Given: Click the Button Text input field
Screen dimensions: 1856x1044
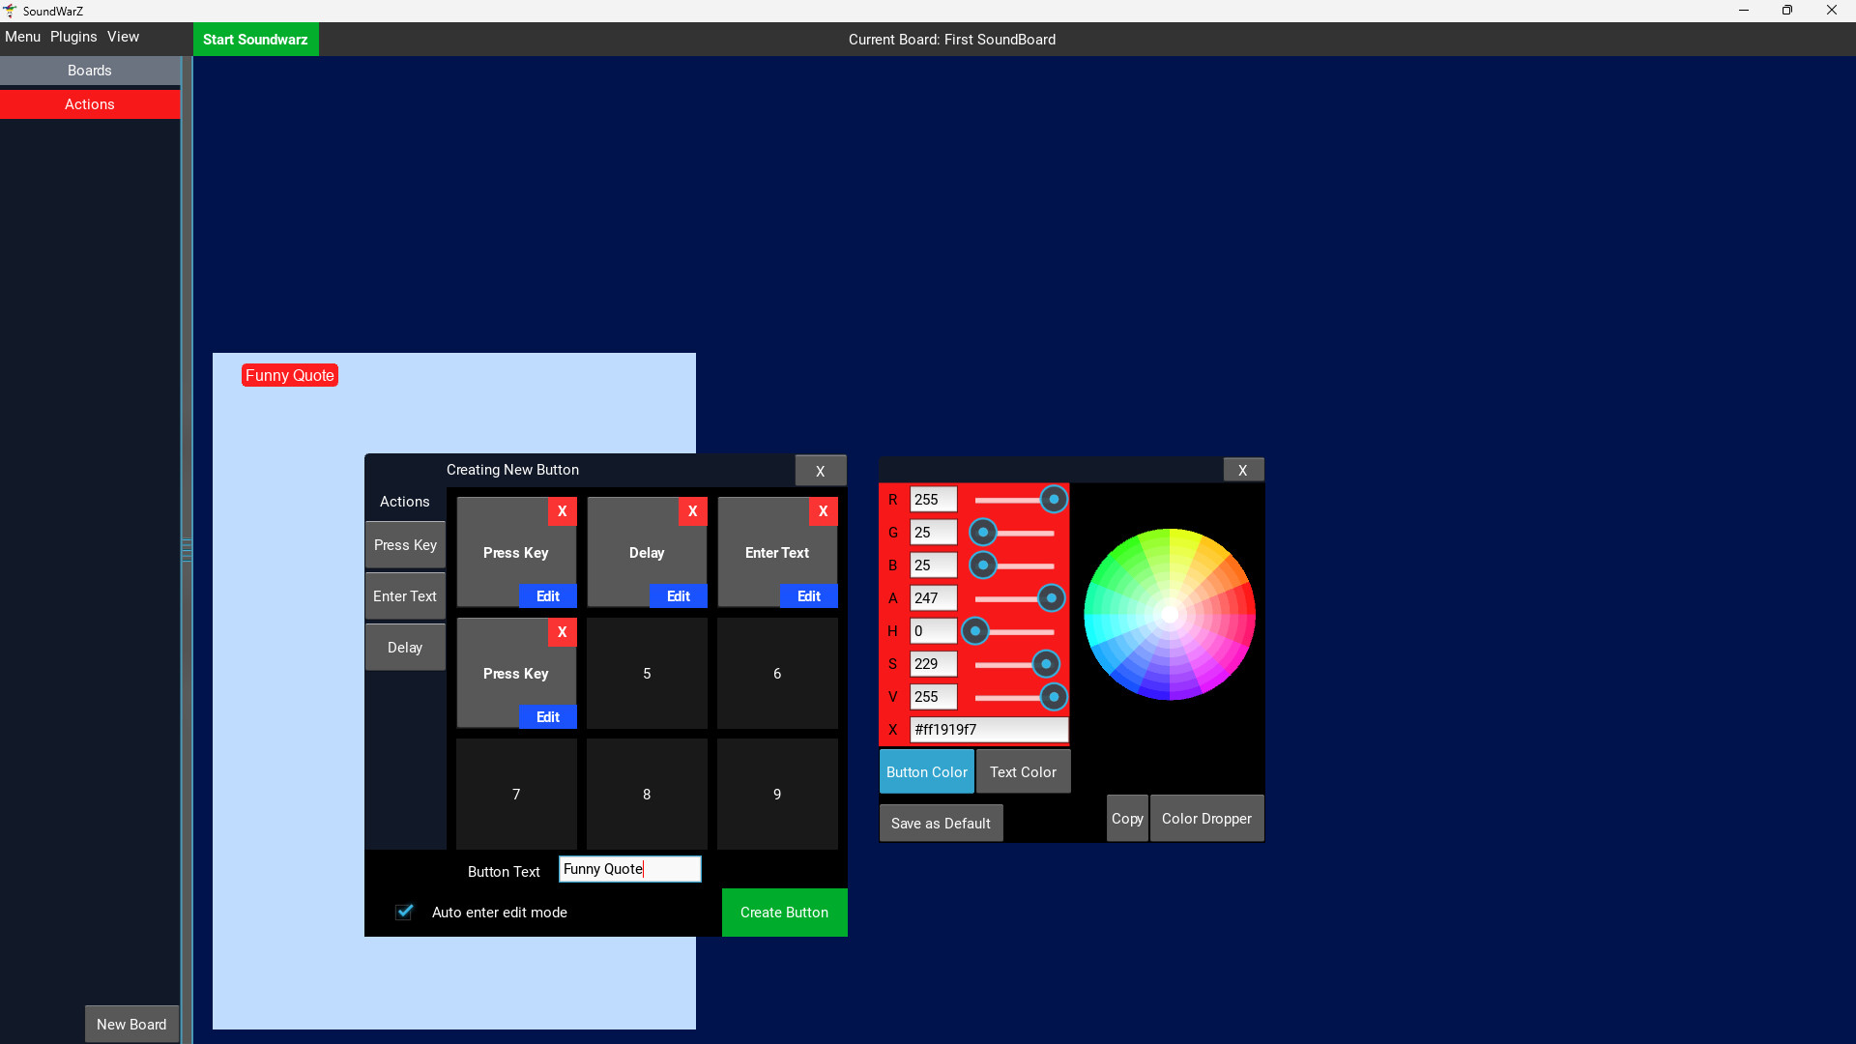Looking at the screenshot, I should [x=629, y=868].
